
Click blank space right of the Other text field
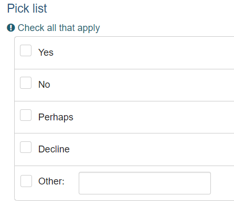222,183
